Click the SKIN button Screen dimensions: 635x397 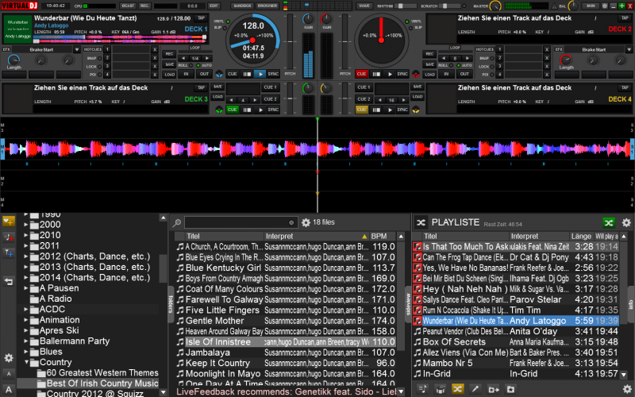pyautogui.click(x=591, y=6)
